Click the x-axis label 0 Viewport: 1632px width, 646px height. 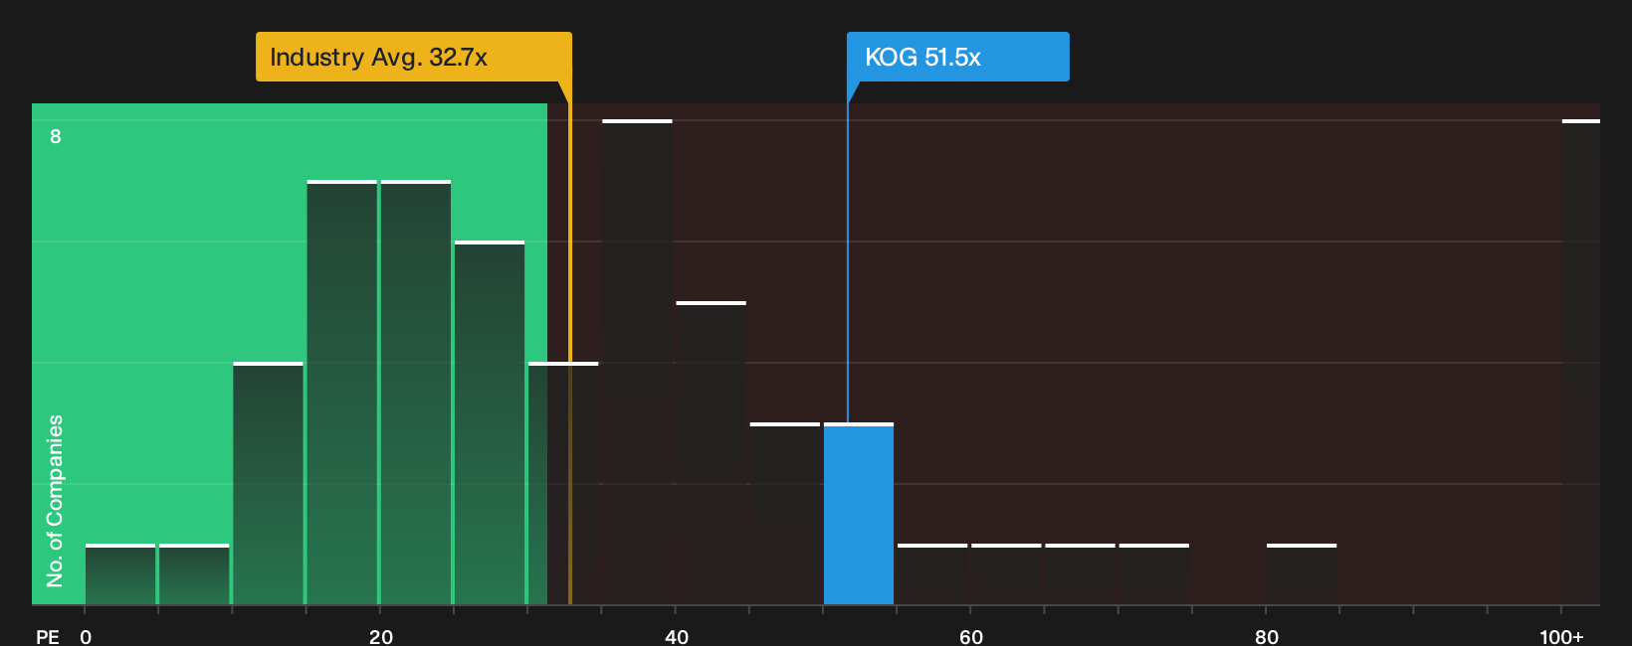86,637
